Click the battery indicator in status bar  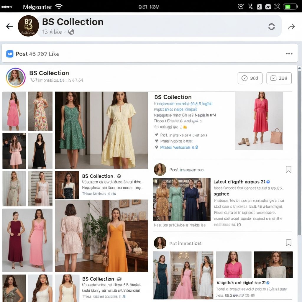click(290, 6)
